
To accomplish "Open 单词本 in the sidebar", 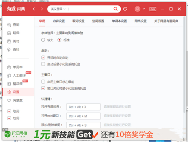I will coord(15,67).
